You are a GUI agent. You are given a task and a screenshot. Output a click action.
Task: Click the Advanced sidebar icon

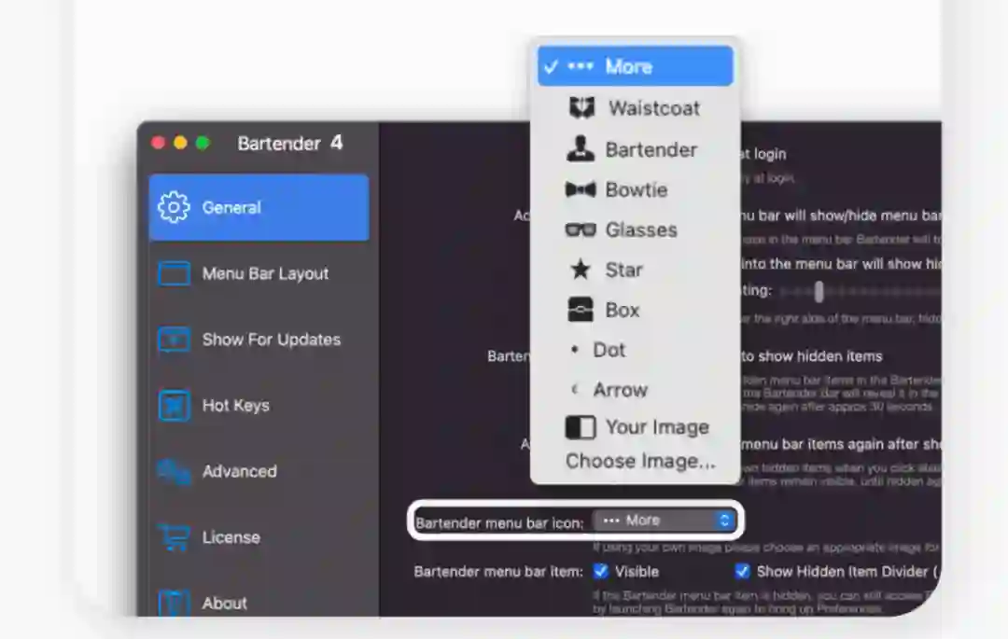[x=174, y=472]
